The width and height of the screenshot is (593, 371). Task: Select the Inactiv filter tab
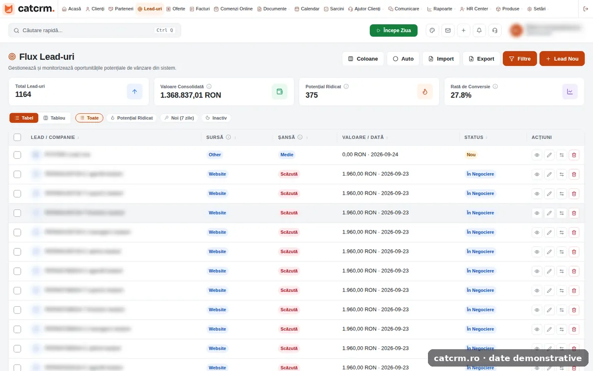(216, 118)
